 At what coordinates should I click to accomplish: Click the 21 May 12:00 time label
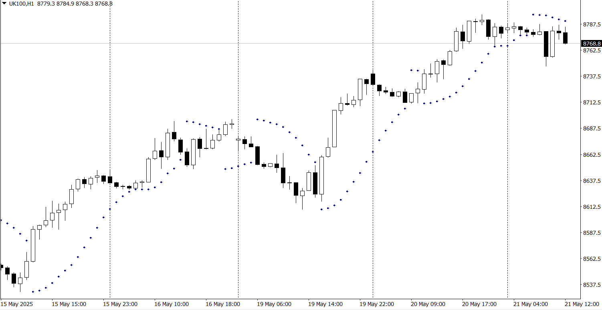(x=582, y=304)
